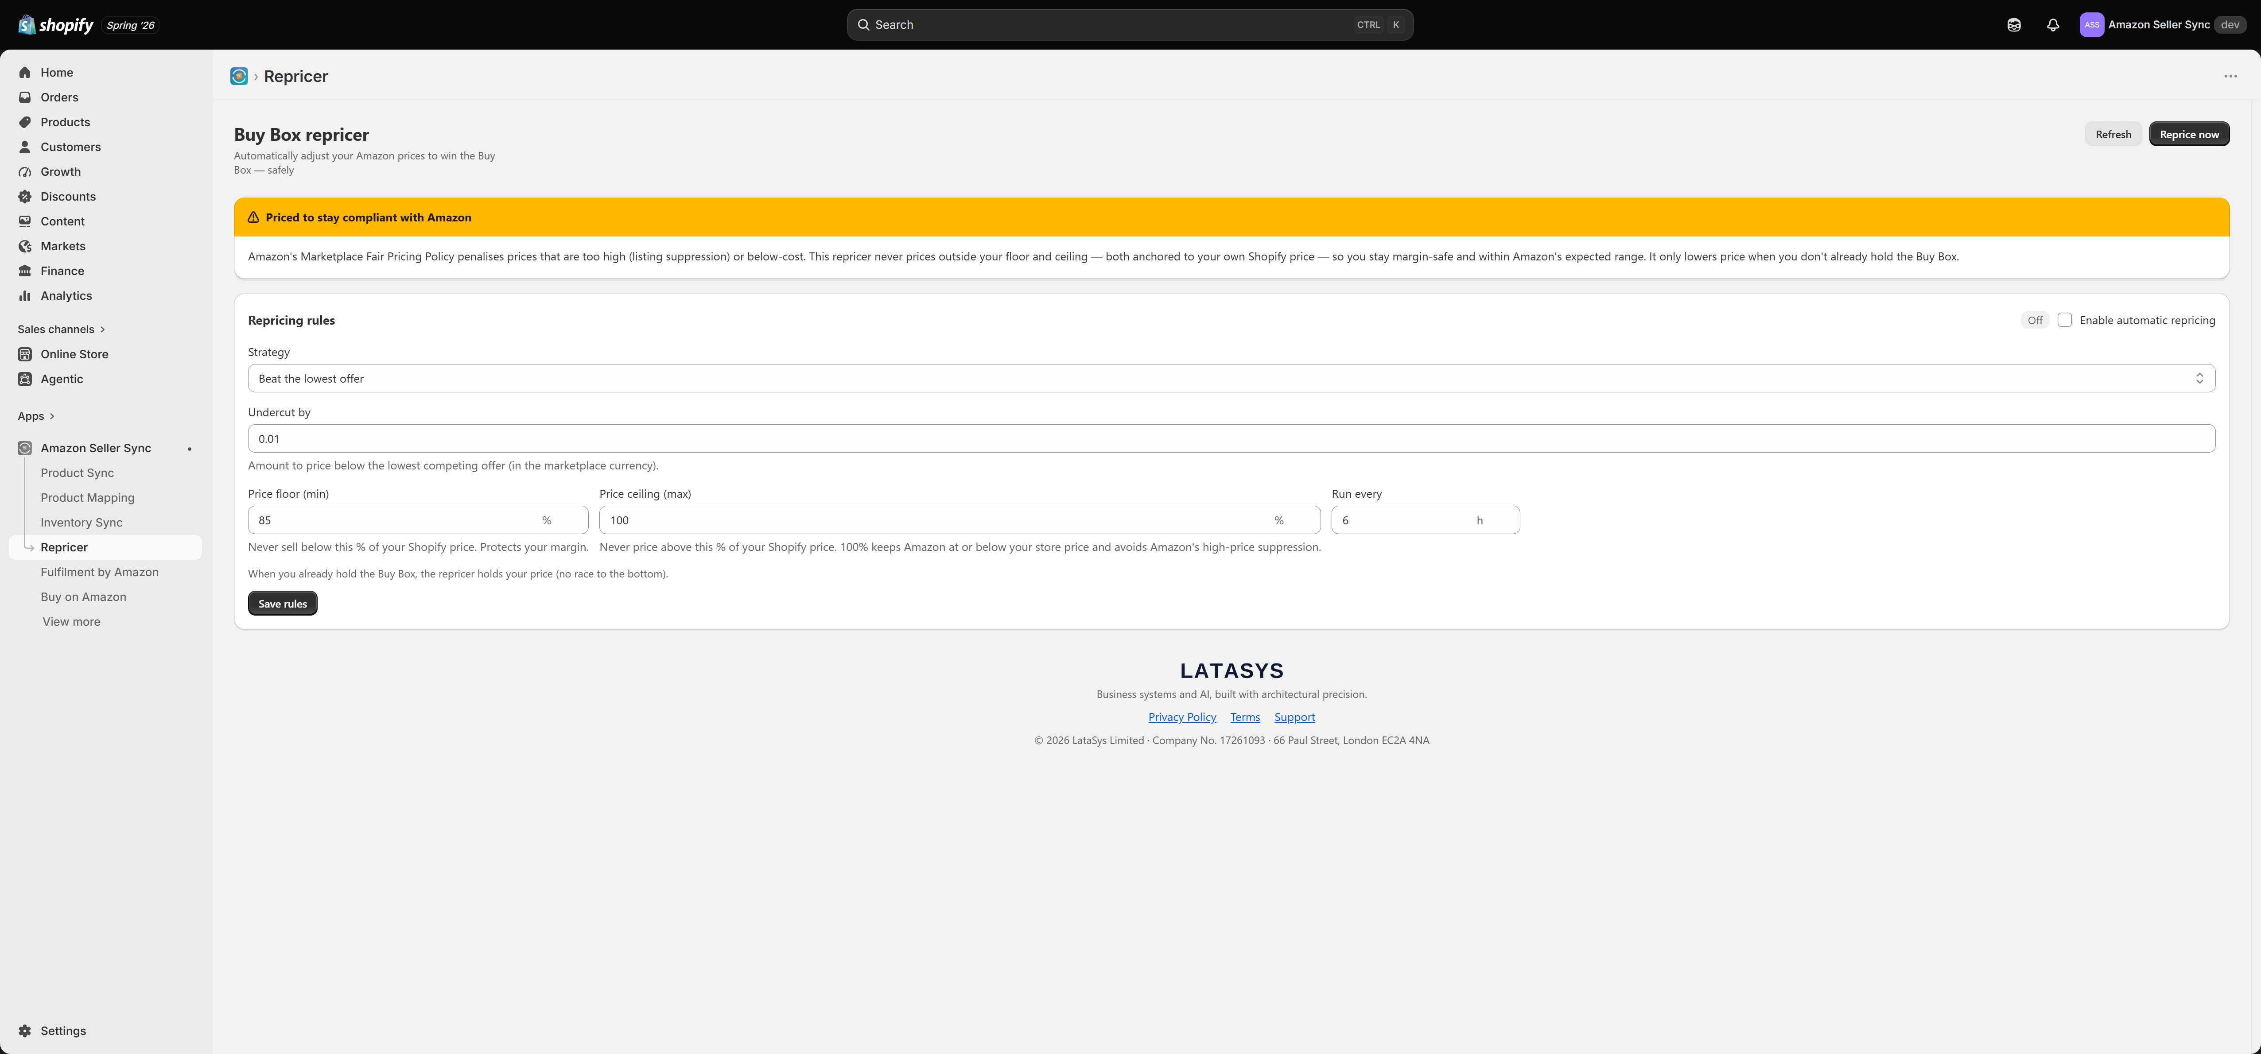Click the Shopify logo in header
The image size is (2261, 1054).
[56, 24]
